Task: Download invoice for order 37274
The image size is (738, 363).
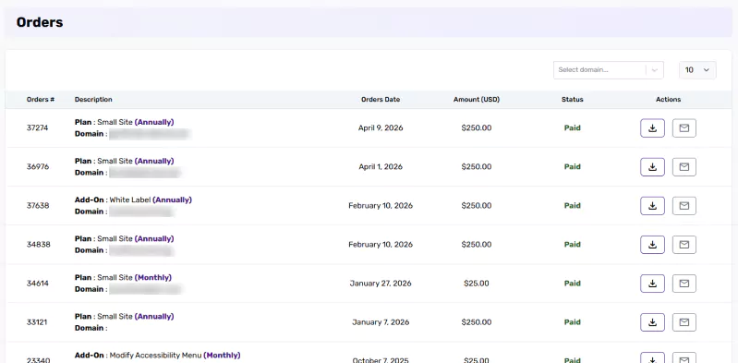Action: point(652,128)
